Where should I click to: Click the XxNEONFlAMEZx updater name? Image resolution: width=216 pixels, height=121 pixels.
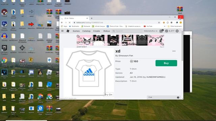[x=156, y=77]
